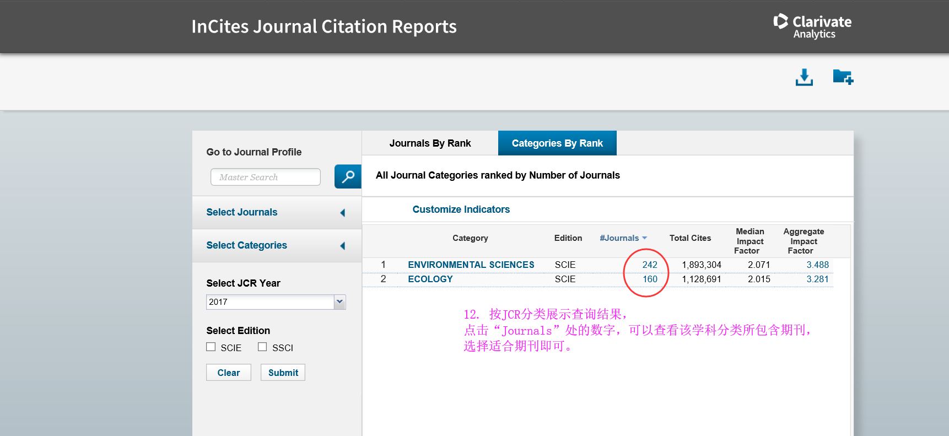
Task: Click the add-to-folder icon
Action: click(843, 77)
